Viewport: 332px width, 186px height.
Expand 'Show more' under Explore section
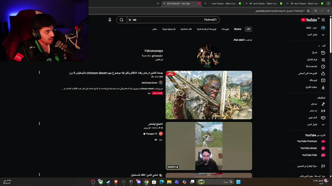pos(315,125)
